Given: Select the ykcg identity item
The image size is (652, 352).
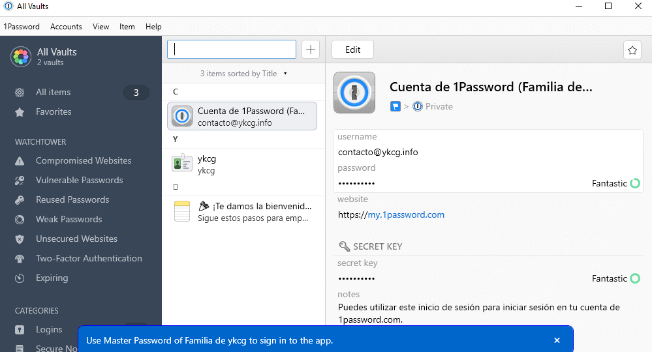Looking at the screenshot, I should click(243, 164).
